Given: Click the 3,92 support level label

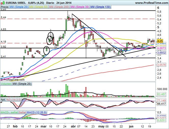Looking at the screenshot, I should coord(4,47).
